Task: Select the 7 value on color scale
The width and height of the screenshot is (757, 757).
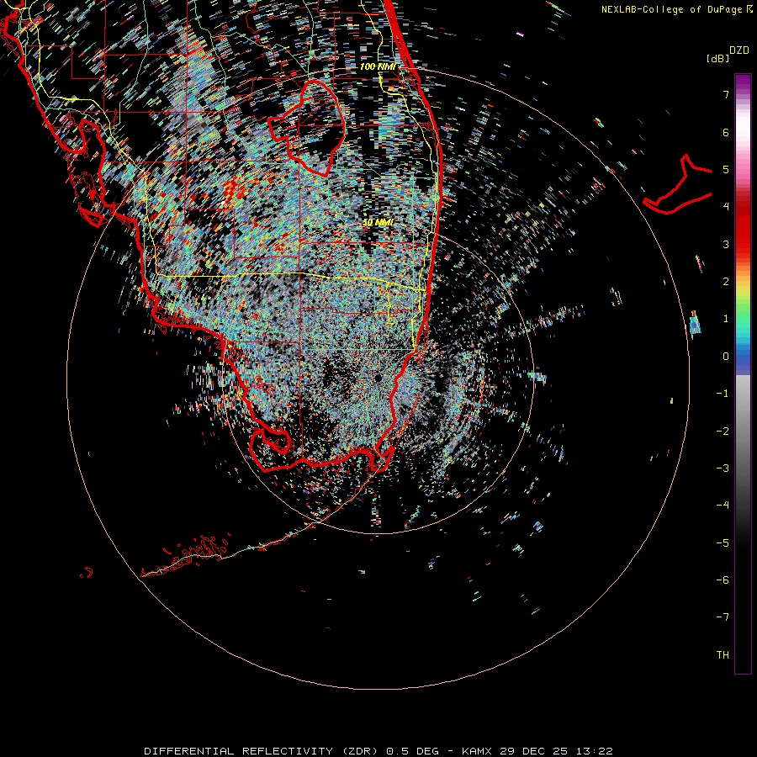Action: tap(726, 94)
